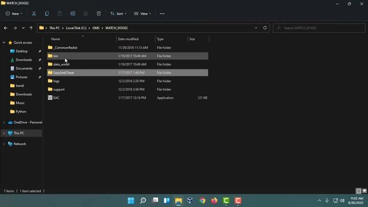The image size is (368, 207).
Task: Open the Sort dropdown
Action: tap(118, 14)
